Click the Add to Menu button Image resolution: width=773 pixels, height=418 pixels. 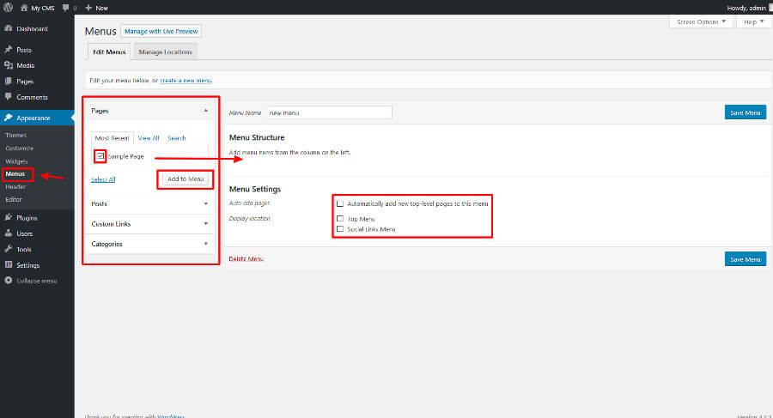186,179
